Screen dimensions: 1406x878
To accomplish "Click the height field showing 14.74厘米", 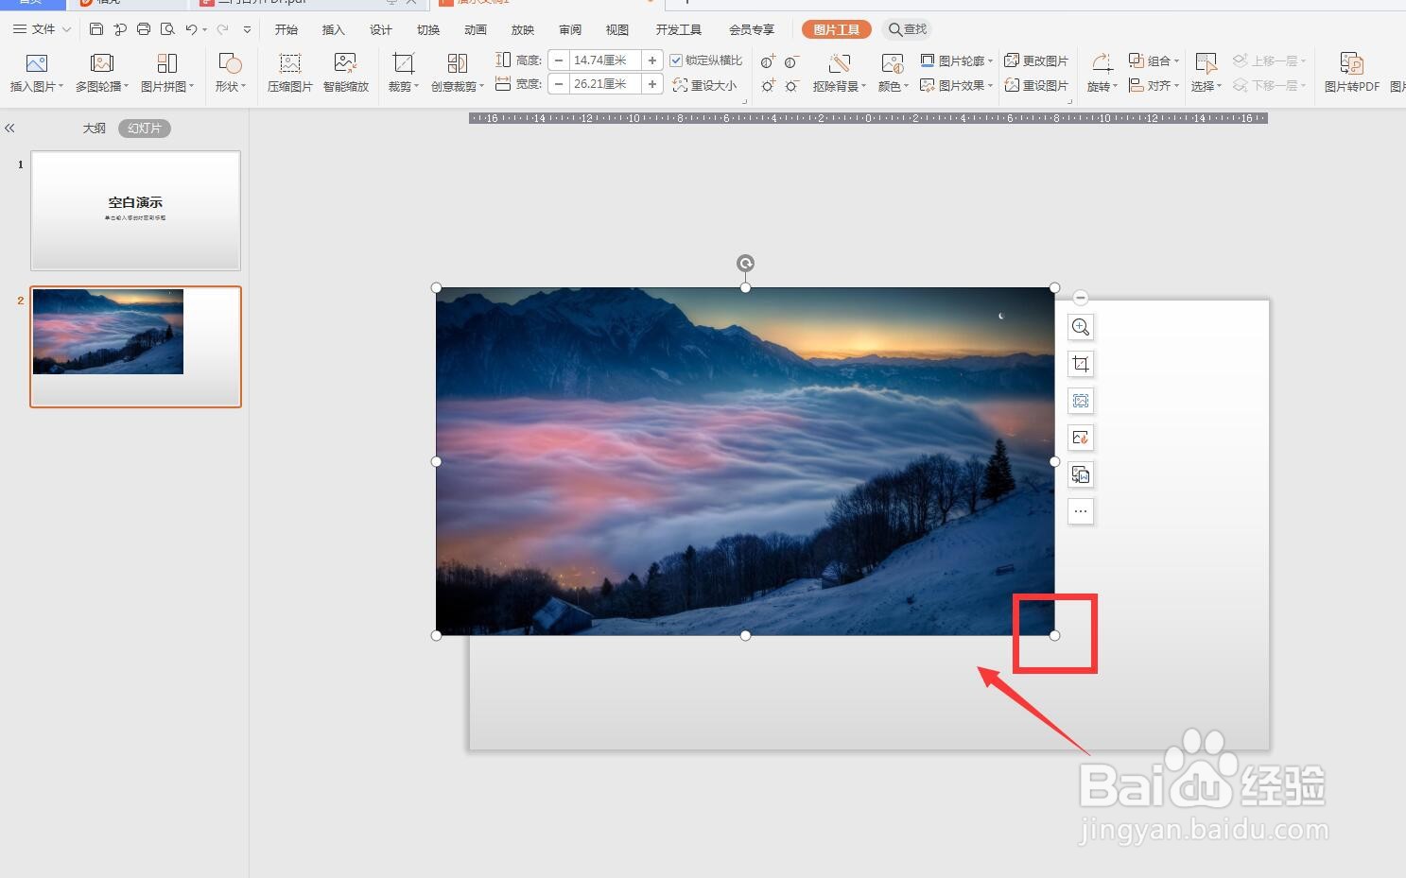I will 605,60.
